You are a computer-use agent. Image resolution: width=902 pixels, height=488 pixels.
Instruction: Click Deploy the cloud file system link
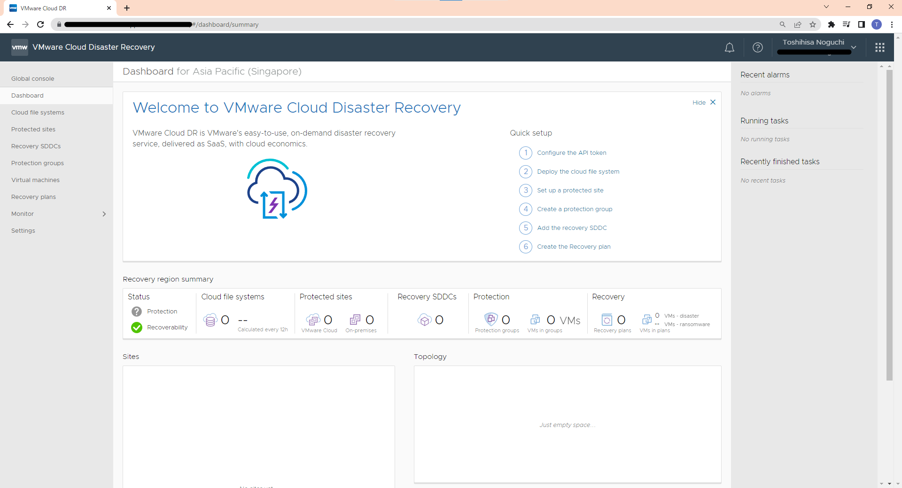pyautogui.click(x=578, y=172)
